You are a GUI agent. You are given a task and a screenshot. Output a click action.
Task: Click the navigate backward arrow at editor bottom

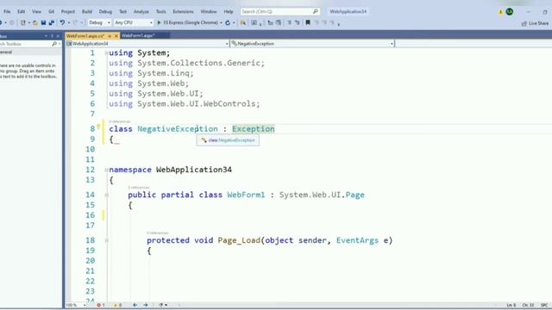(x=135, y=305)
